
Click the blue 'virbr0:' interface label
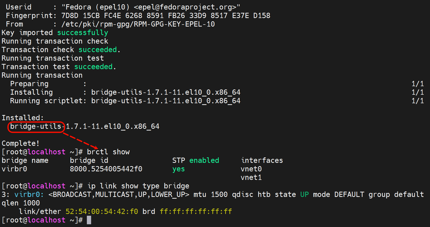tap(29, 194)
